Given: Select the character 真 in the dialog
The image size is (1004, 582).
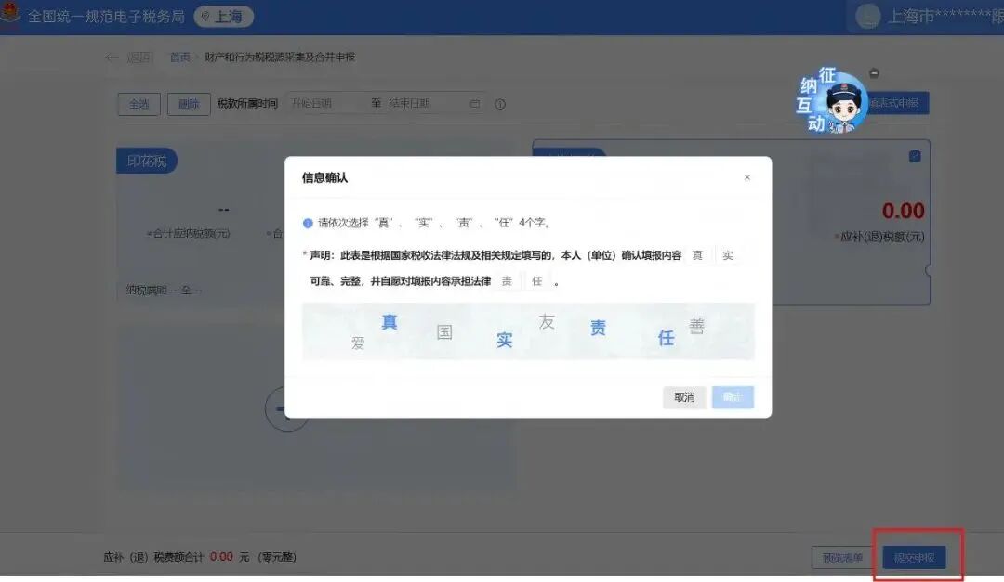Looking at the screenshot, I should click(x=388, y=323).
